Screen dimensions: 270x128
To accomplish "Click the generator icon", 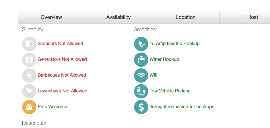I will coord(29,60).
